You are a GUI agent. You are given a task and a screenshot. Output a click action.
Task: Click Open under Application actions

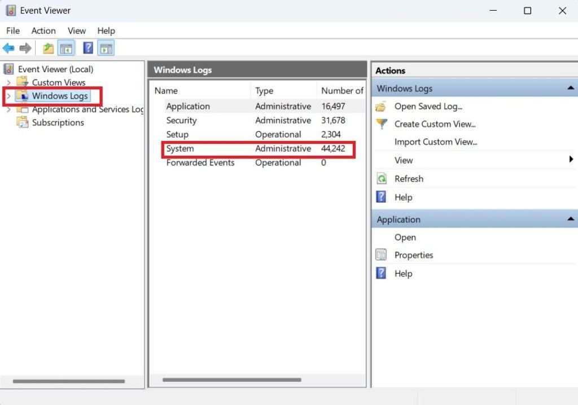[x=405, y=237]
